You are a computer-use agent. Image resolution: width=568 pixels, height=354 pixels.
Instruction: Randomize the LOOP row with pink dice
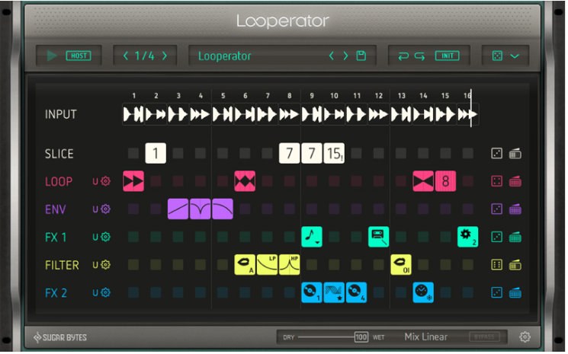pos(496,181)
